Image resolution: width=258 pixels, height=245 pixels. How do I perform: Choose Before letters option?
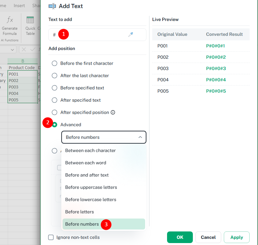coord(104,212)
